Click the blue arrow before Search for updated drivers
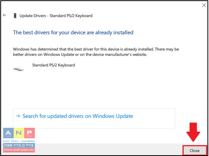 coord(18,116)
